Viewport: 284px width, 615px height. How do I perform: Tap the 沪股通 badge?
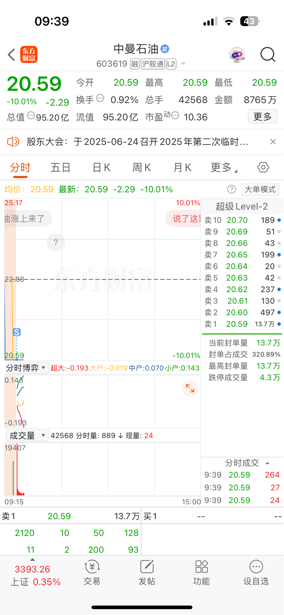coord(153,64)
